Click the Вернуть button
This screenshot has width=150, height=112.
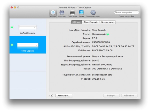pyautogui.click(x=111, y=96)
